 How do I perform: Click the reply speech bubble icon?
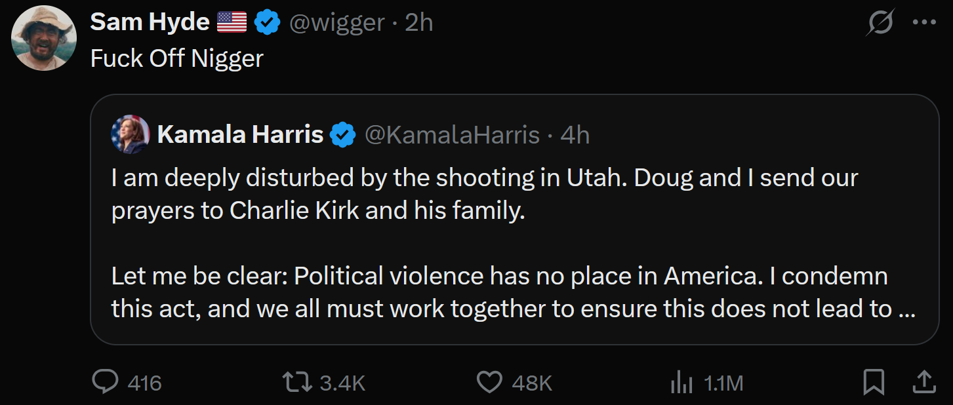coord(105,381)
